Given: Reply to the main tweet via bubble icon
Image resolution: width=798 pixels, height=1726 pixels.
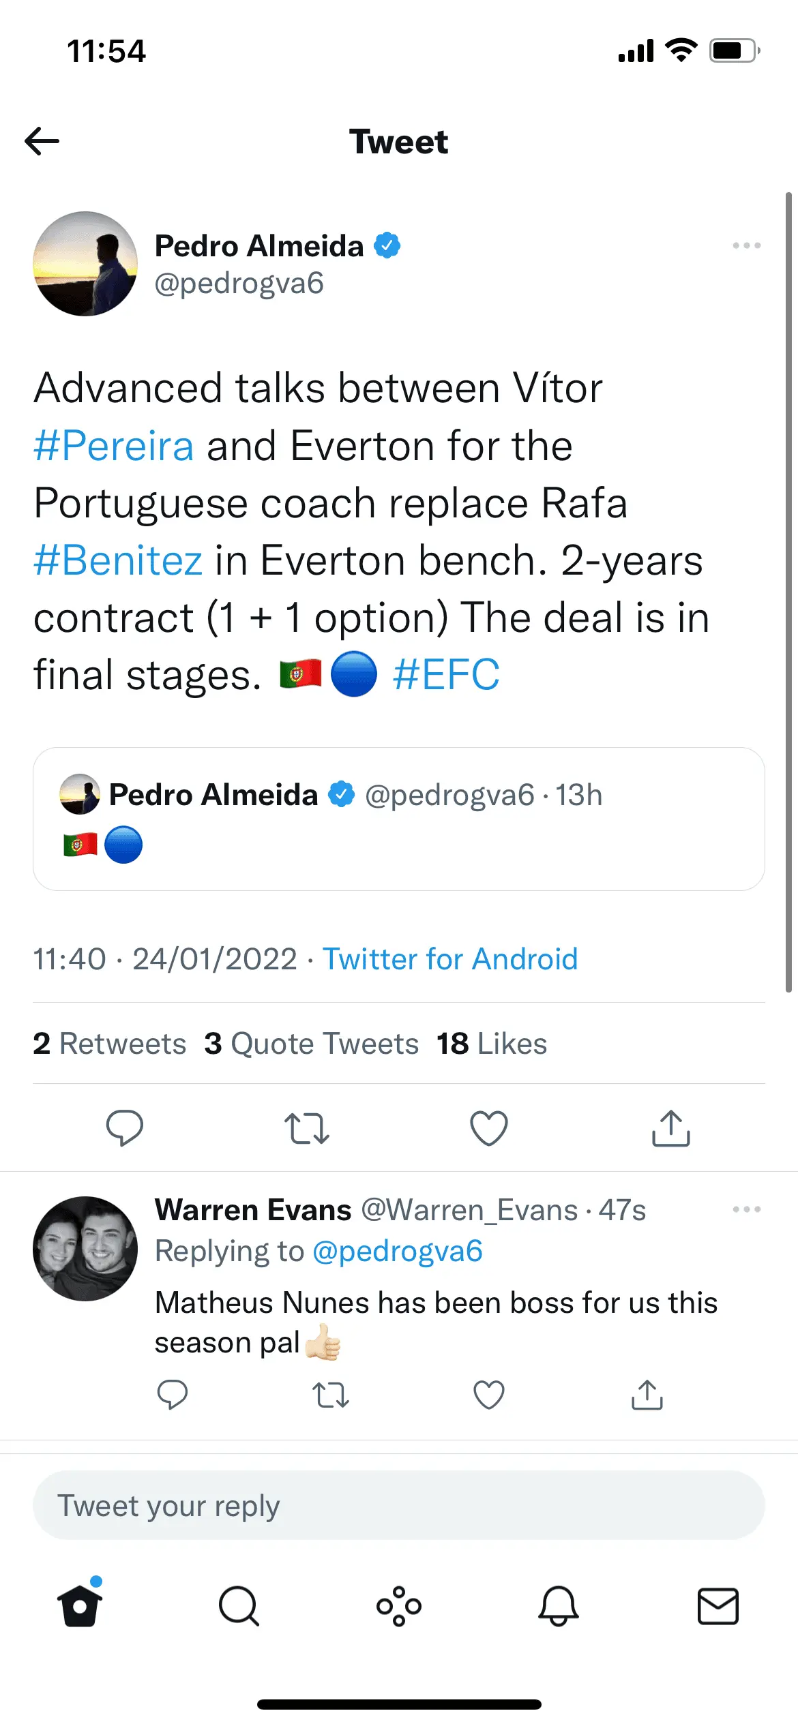Looking at the screenshot, I should click(125, 1128).
